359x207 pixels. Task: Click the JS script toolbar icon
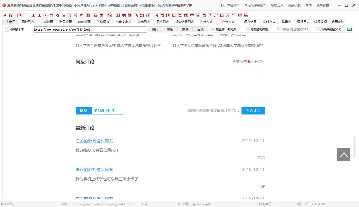coord(156,15)
